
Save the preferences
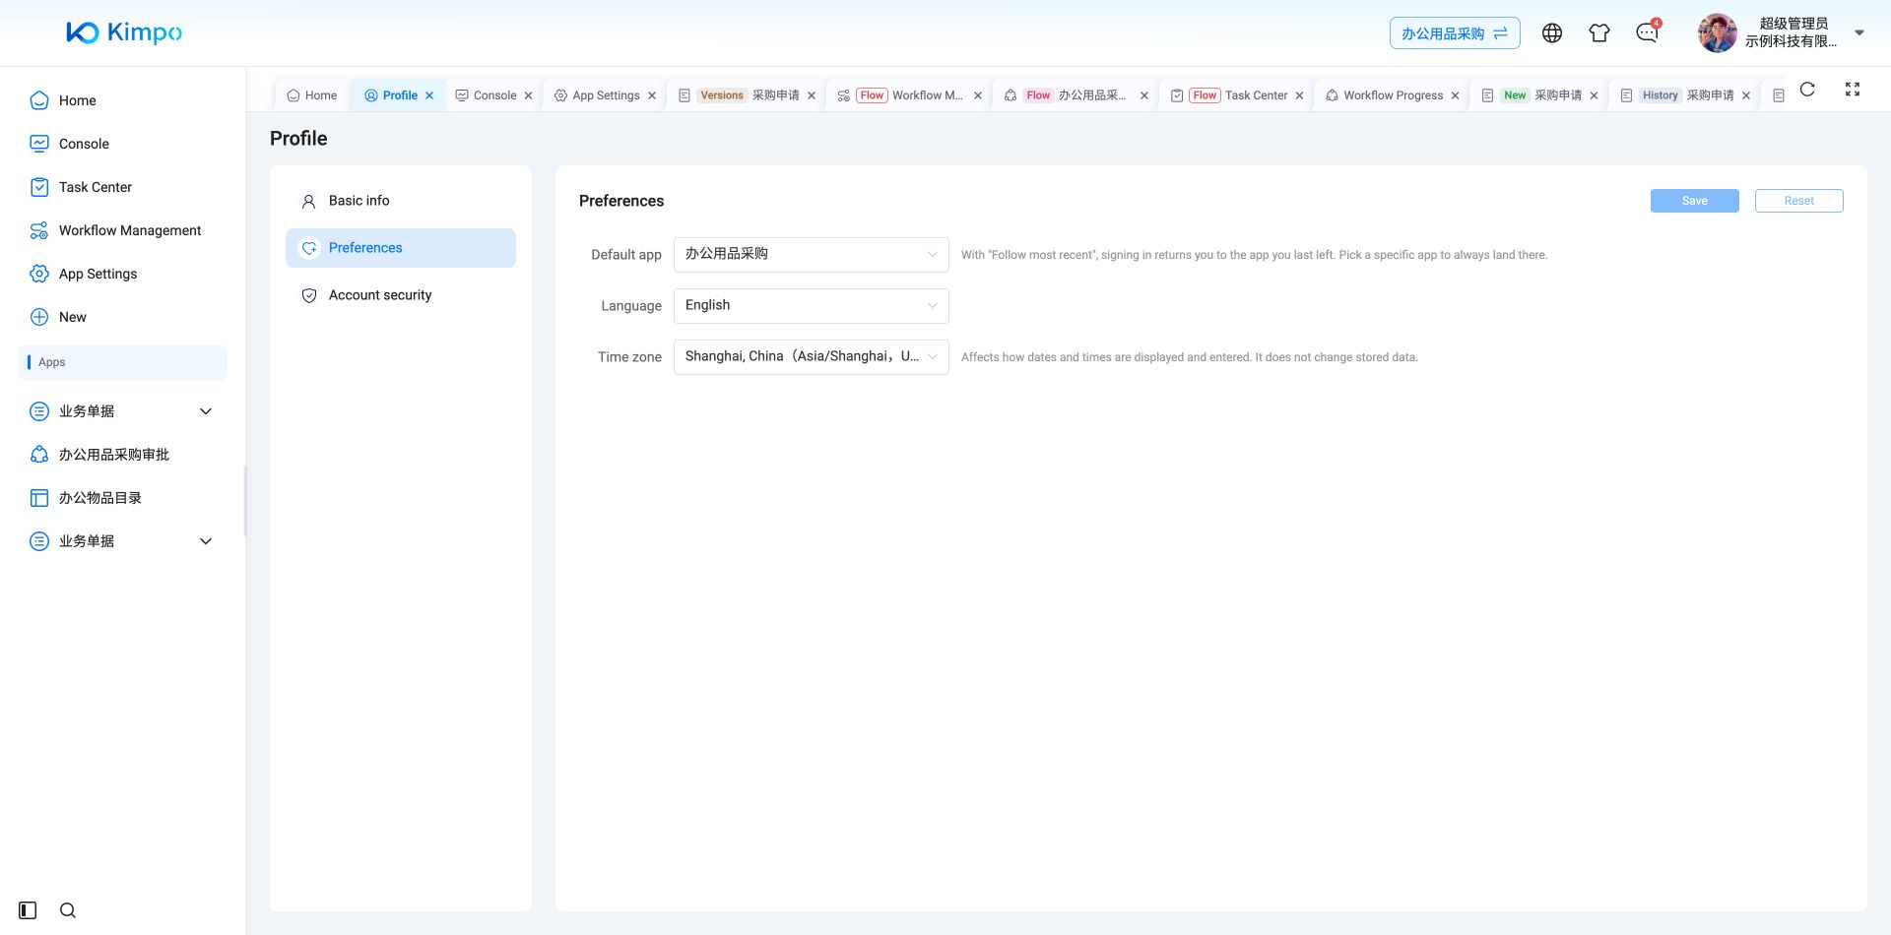pos(1694,201)
